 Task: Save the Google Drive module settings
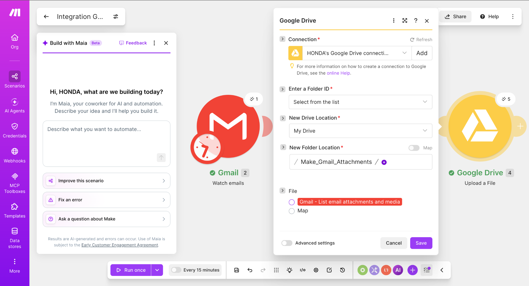(421, 243)
